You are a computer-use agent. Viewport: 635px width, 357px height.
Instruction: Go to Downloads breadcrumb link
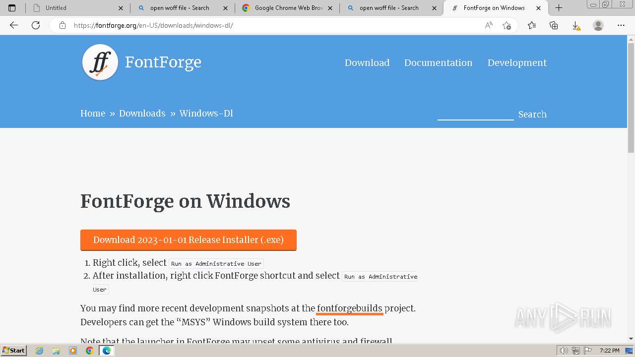tap(142, 113)
